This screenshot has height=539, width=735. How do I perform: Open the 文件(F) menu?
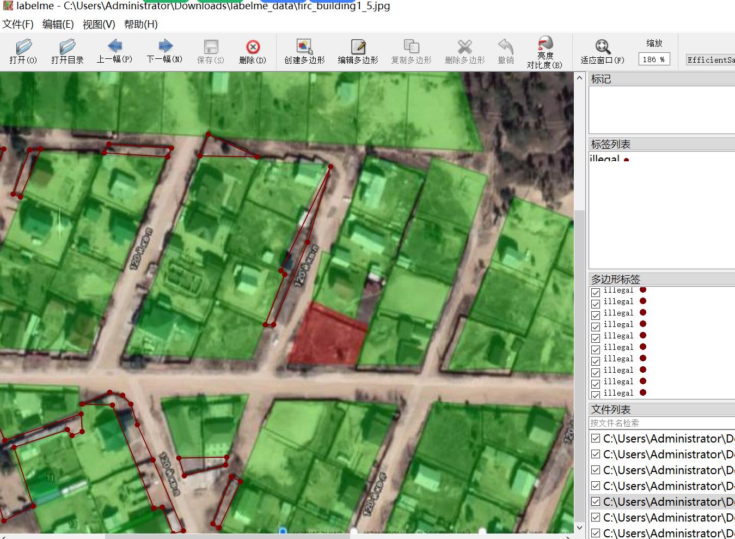click(x=18, y=24)
